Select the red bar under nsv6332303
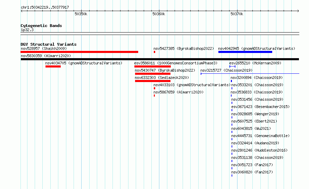Image resolution: width=309 pixels, height=189 pixels. click(x=153, y=81)
